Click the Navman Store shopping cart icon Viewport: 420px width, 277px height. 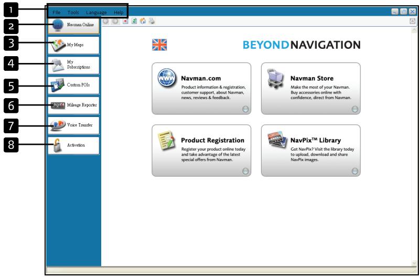click(276, 79)
